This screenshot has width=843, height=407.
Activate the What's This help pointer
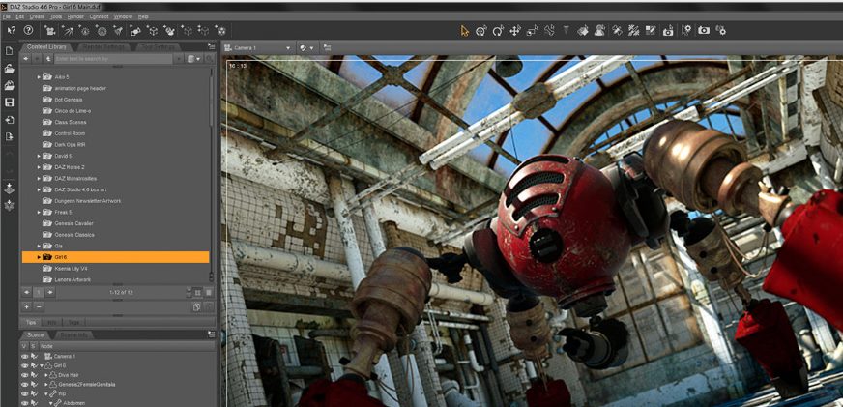[x=12, y=31]
